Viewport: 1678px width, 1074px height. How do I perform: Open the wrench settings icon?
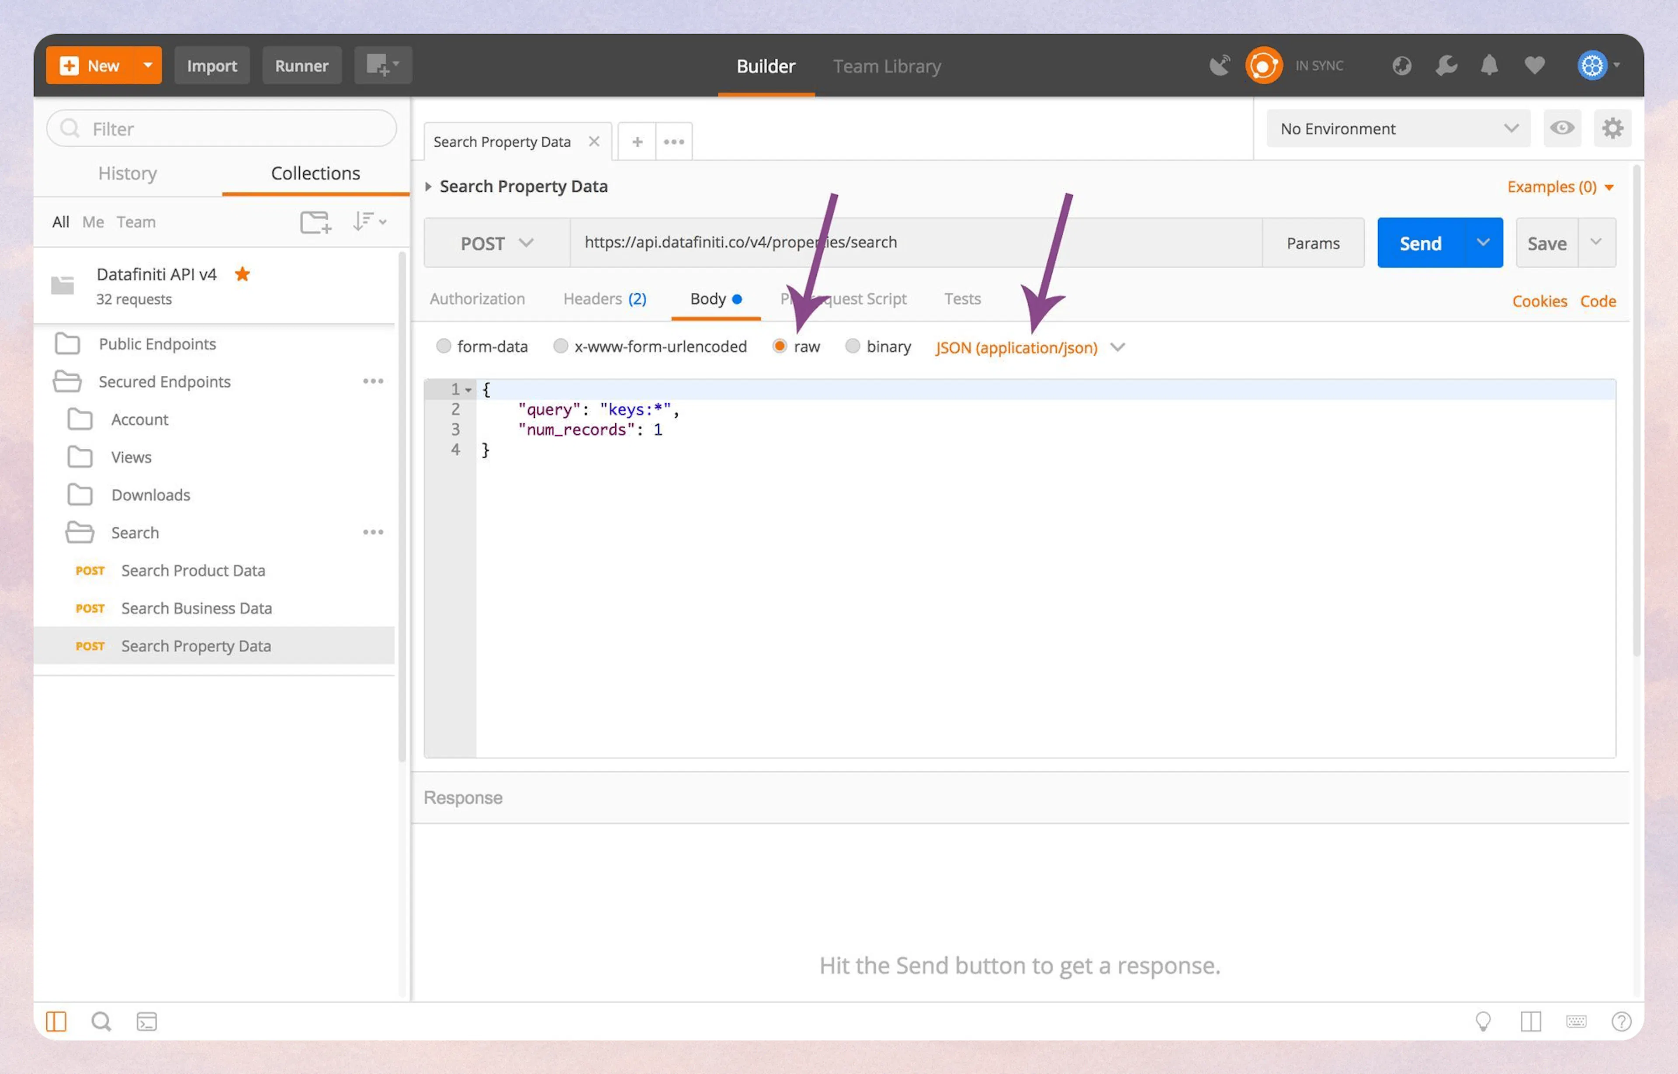[1446, 65]
